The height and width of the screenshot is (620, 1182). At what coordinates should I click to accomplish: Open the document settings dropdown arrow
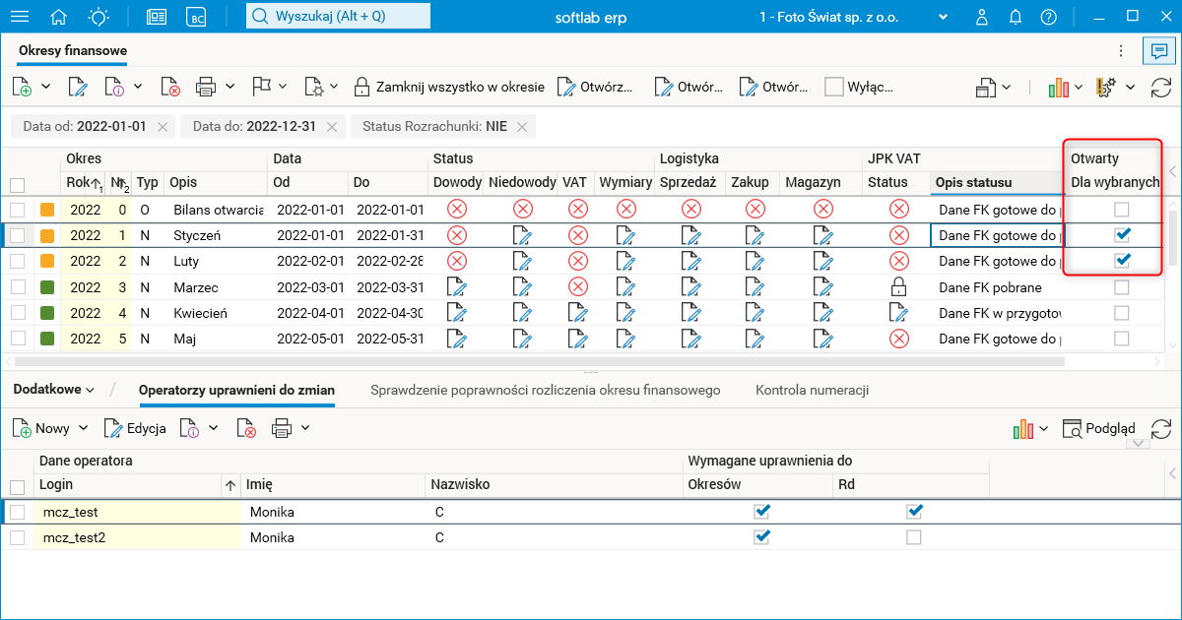tap(335, 87)
